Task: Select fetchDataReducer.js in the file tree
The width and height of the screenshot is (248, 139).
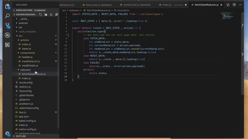Action: (x=34, y=74)
